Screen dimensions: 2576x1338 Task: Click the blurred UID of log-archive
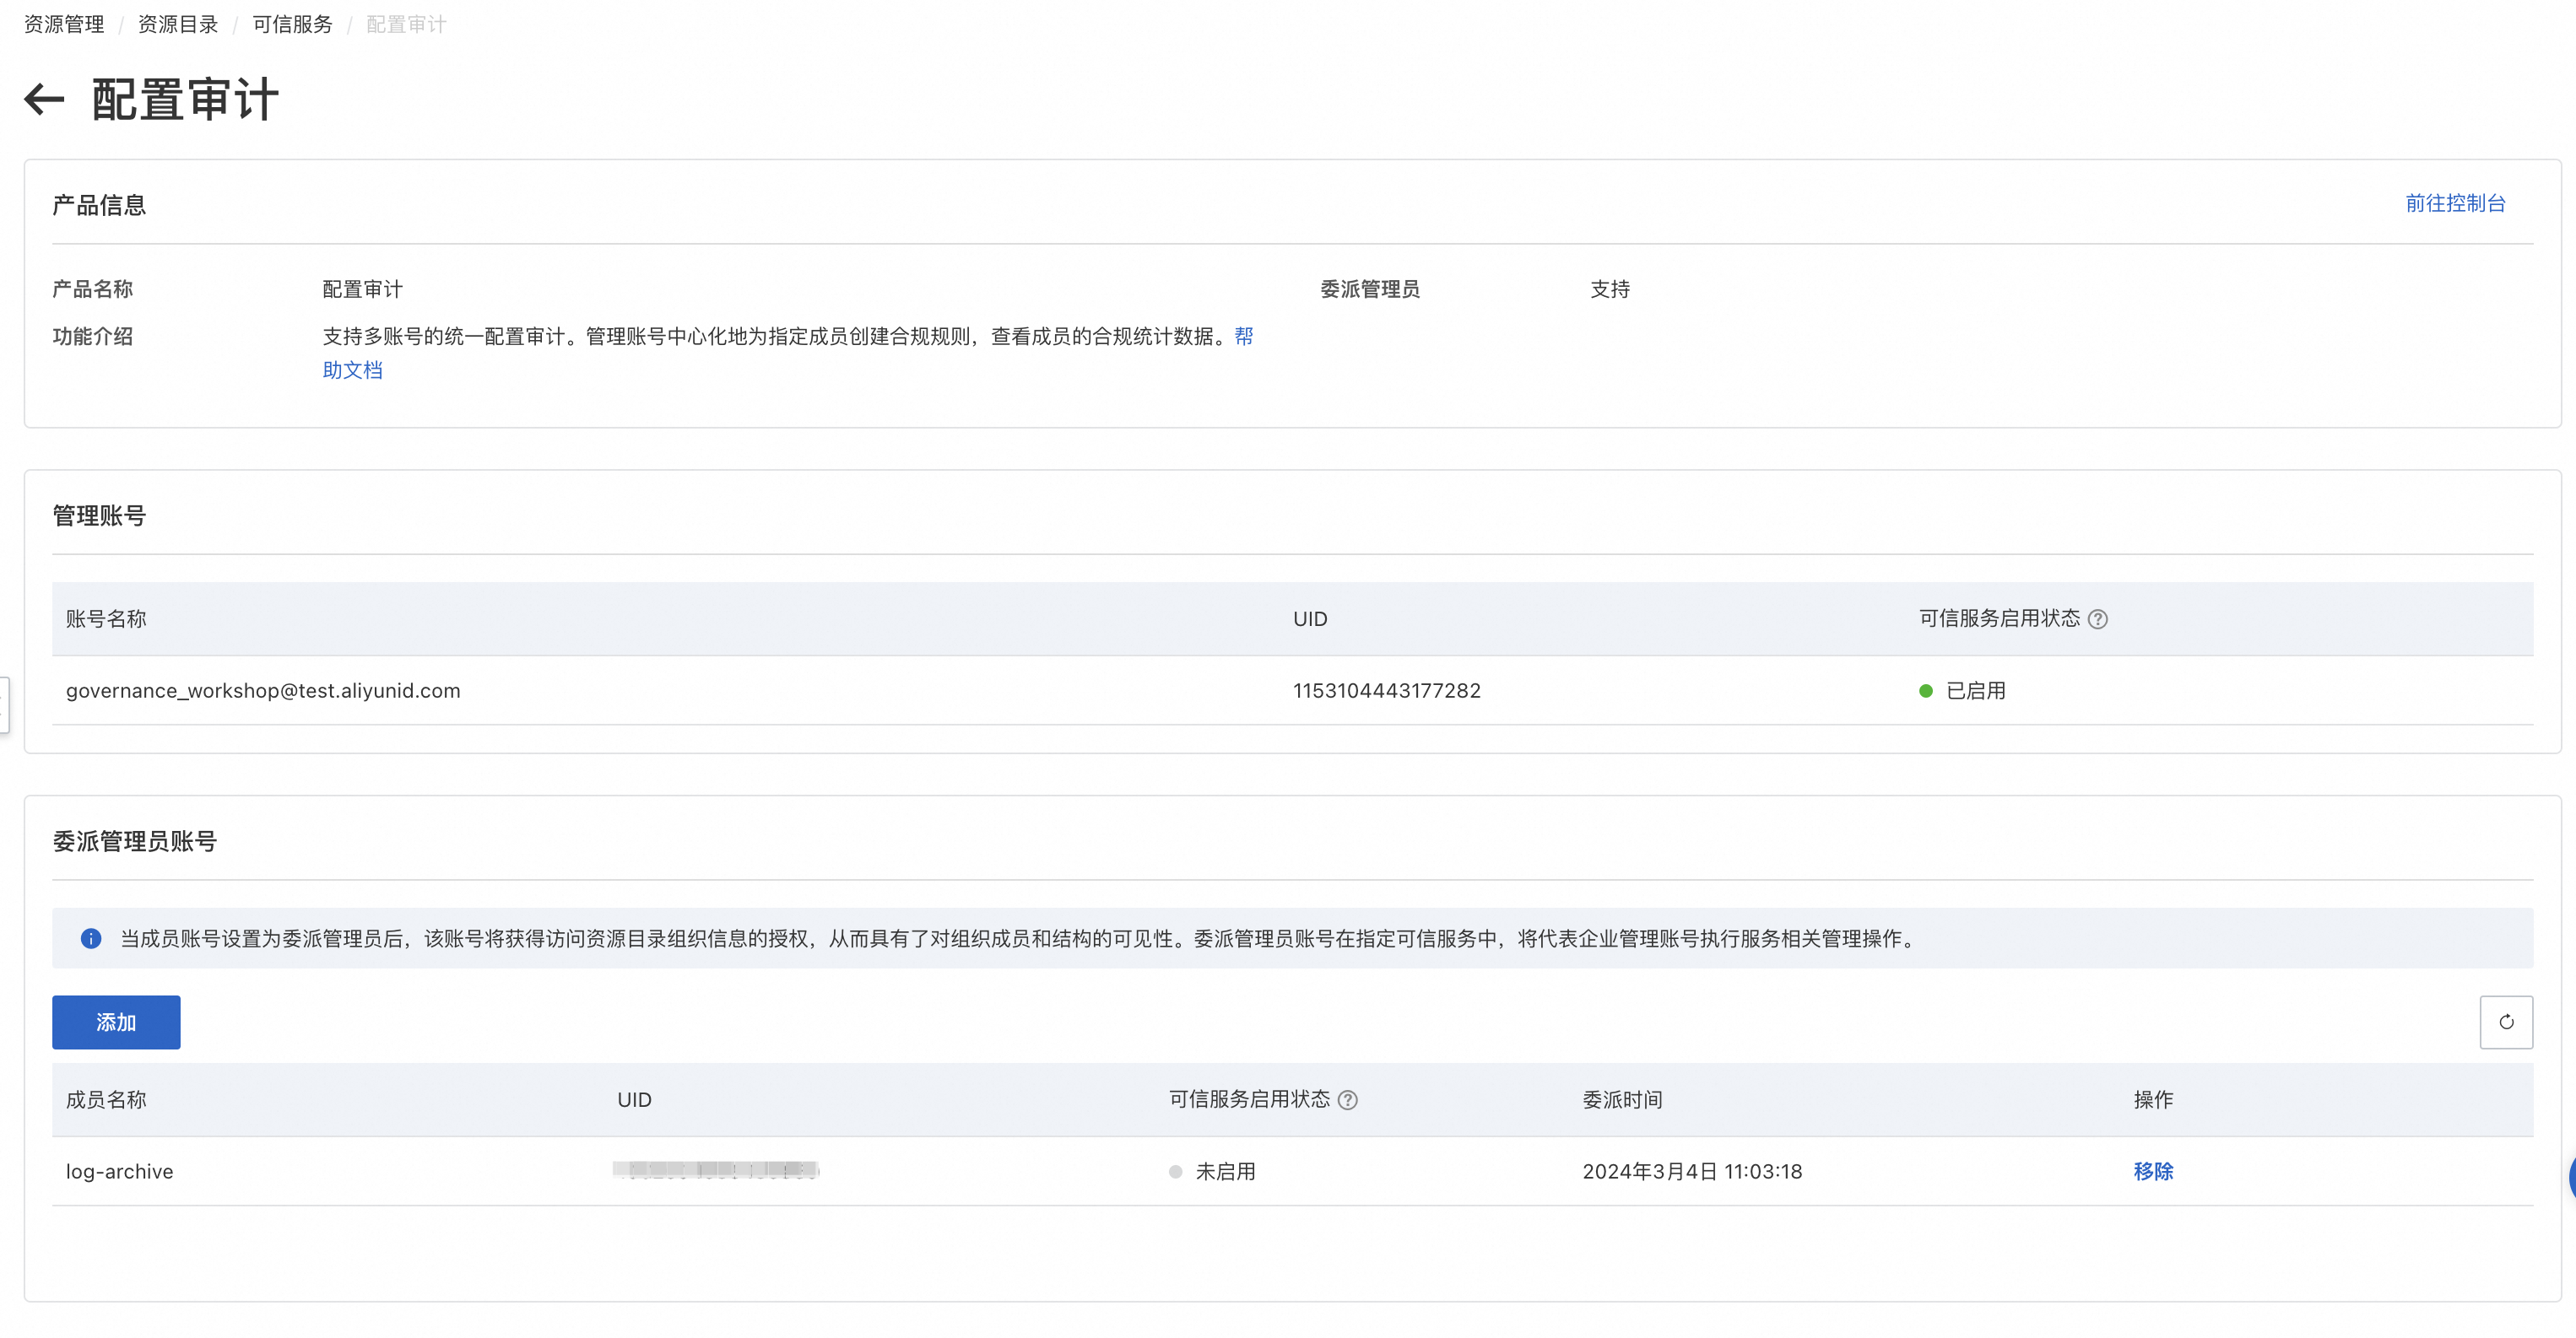(716, 1169)
